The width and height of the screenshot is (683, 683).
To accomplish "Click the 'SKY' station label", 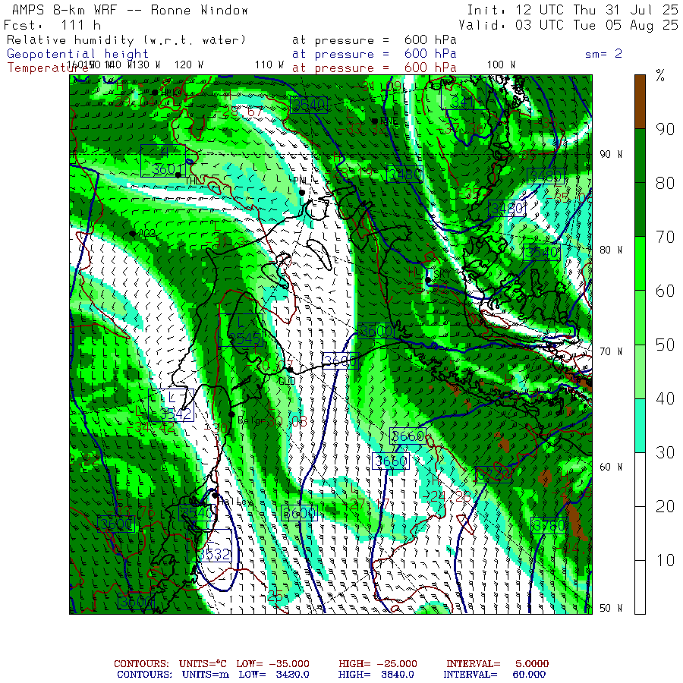I will 441,273.
